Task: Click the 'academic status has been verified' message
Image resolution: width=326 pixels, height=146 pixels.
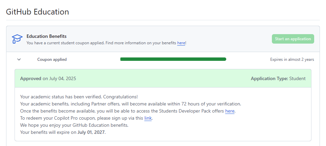Action: click(x=79, y=97)
